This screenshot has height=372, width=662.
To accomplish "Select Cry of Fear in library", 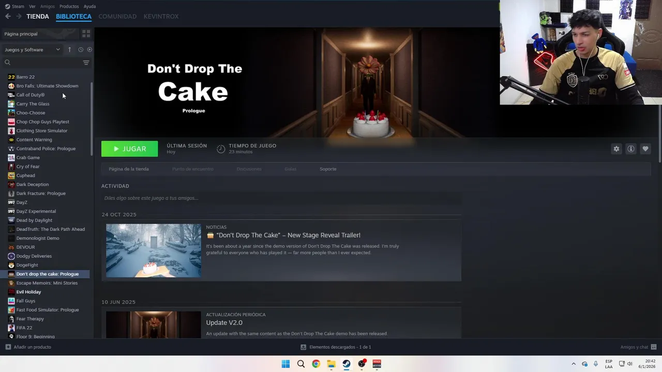I will click(28, 166).
